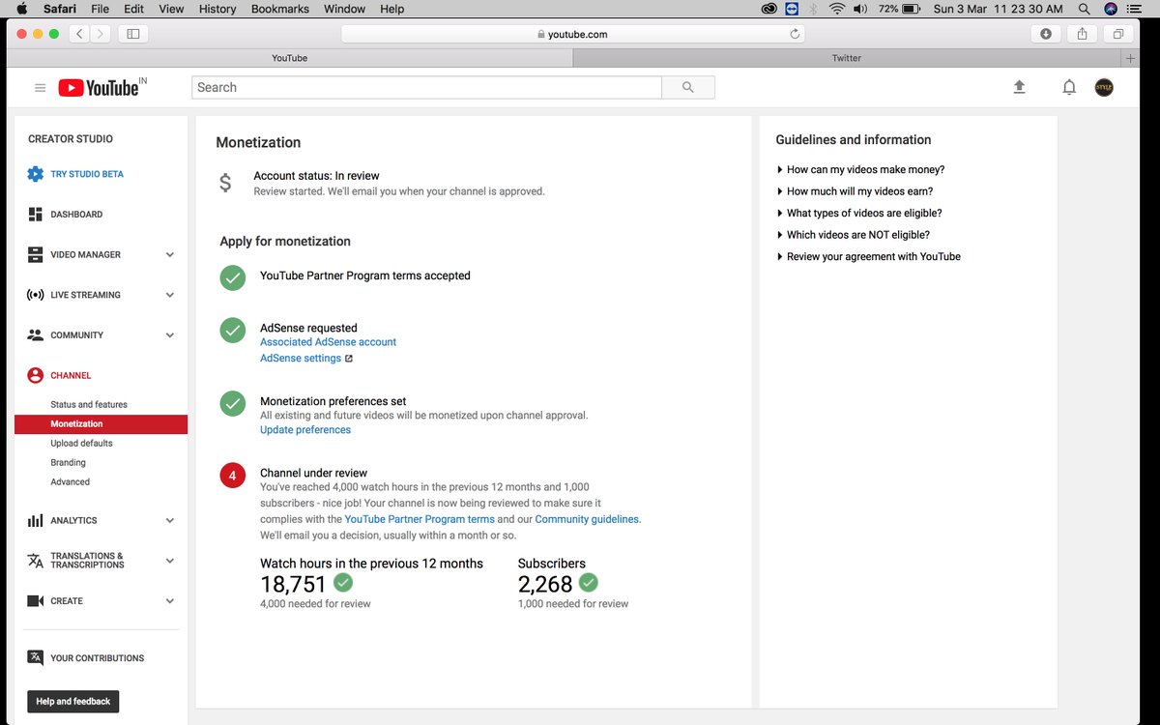Switch to the Twitter tab
The width and height of the screenshot is (1160, 725).
coord(847,58)
